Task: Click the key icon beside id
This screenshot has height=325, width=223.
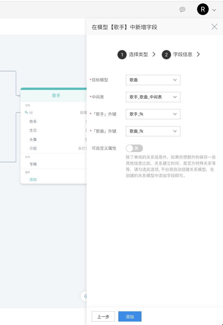Action: coord(26,112)
